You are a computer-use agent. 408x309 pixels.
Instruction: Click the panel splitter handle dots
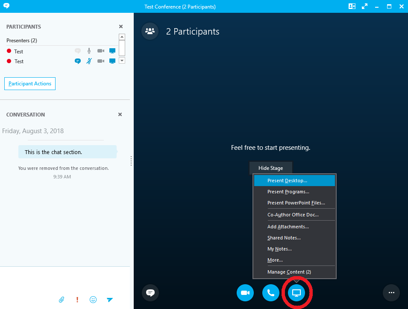[131, 161]
